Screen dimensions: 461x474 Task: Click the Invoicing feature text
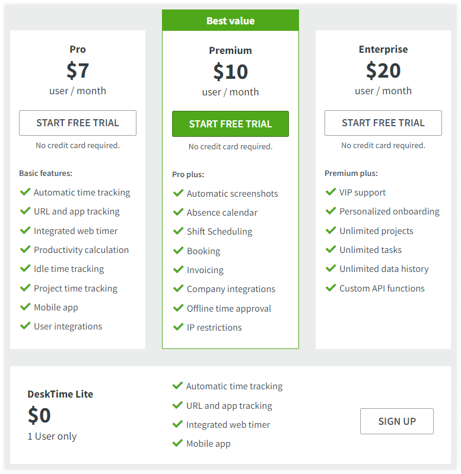205,270
